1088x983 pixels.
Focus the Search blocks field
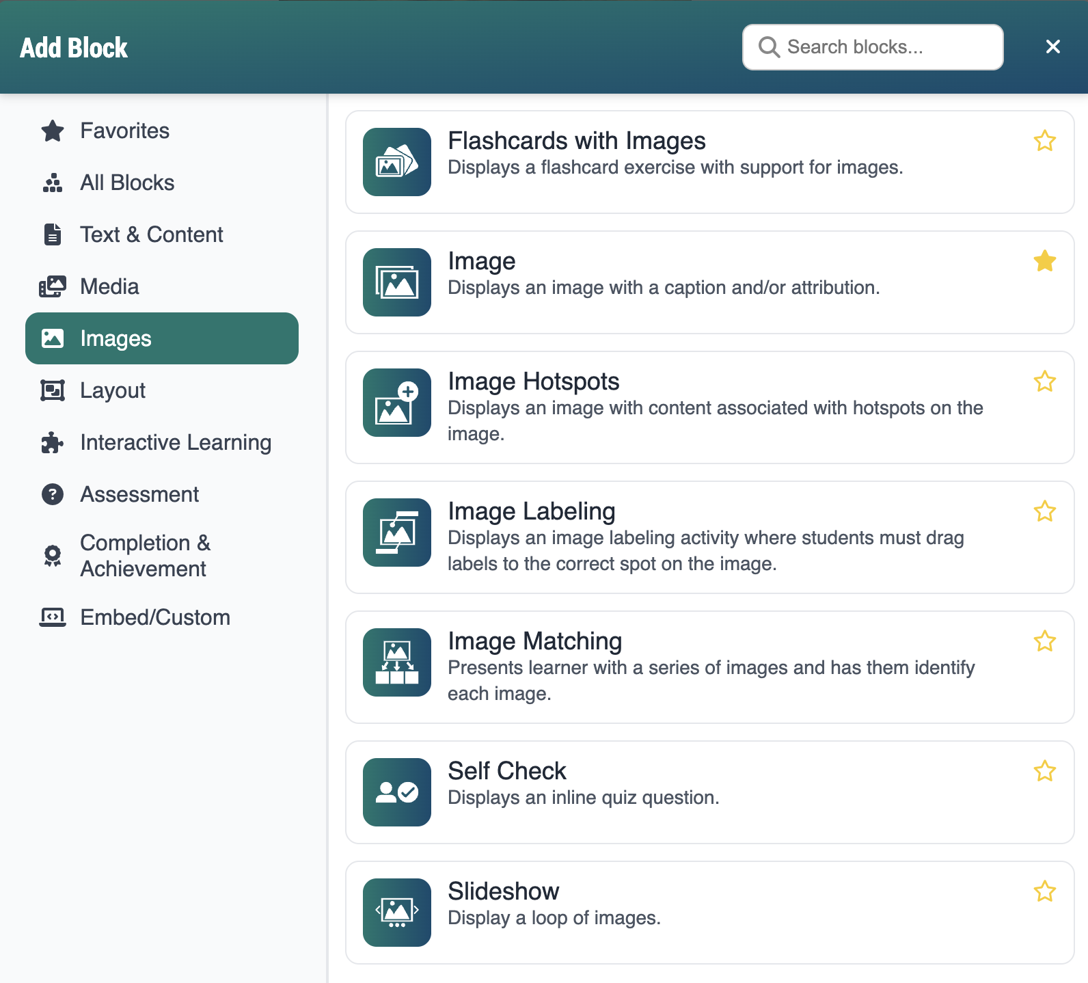[x=873, y=47]
